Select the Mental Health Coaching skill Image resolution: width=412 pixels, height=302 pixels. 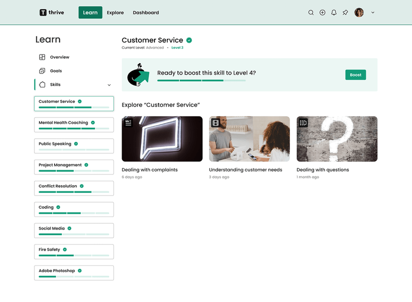[x=74, y=125]
